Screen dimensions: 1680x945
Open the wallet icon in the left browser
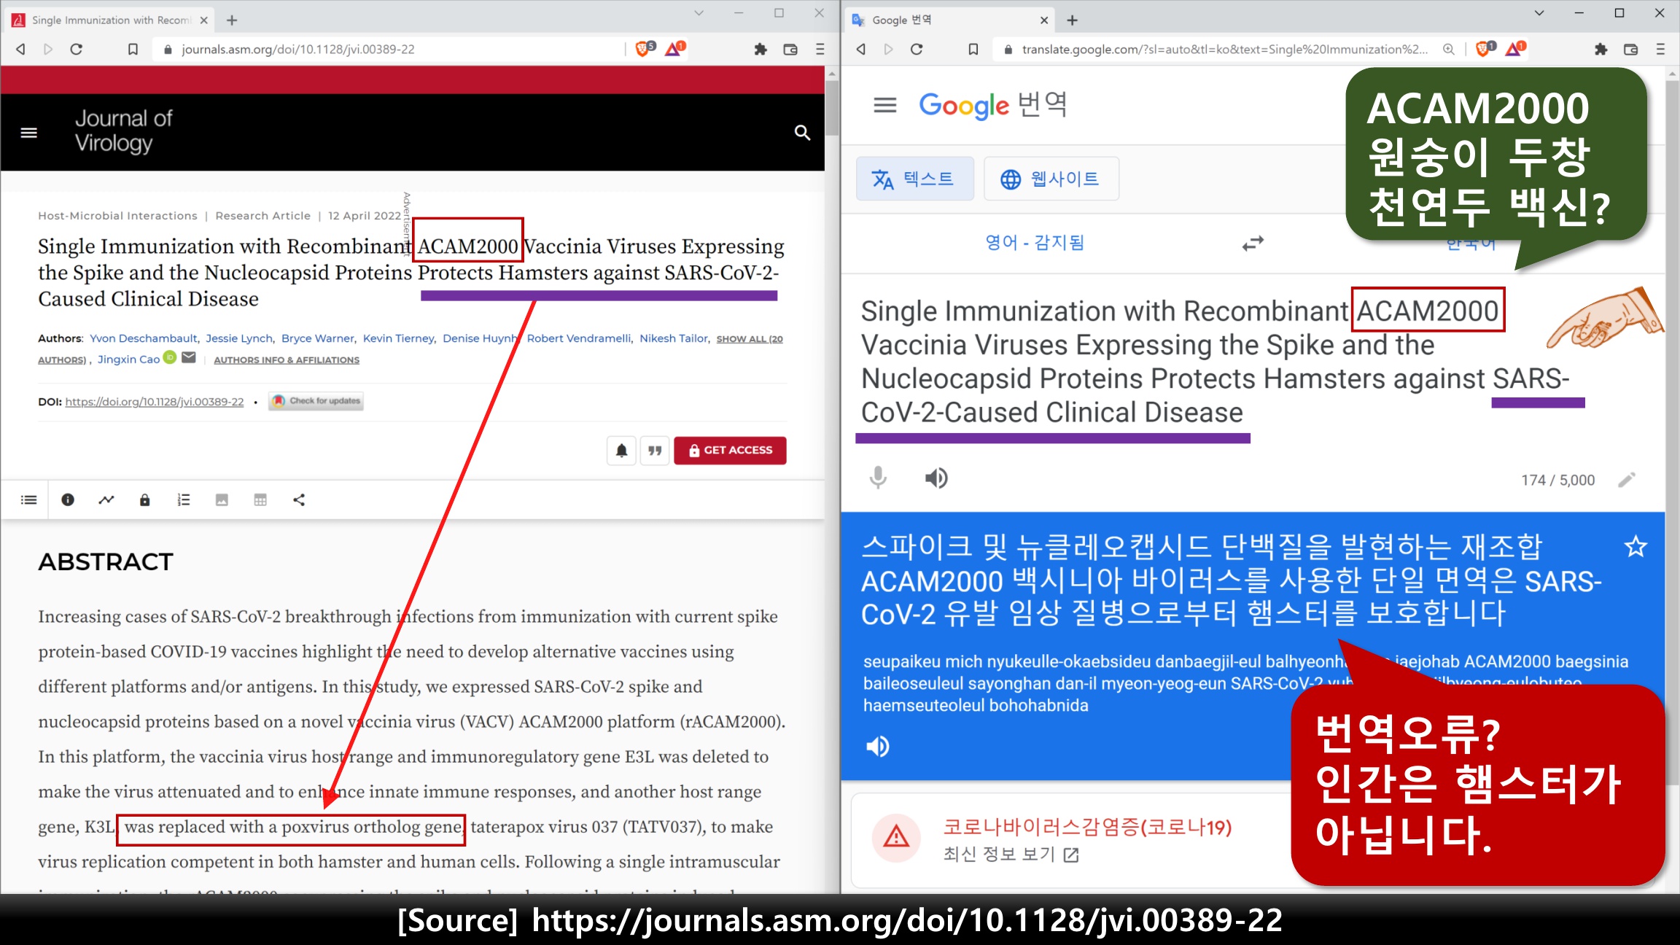point(790,50)
